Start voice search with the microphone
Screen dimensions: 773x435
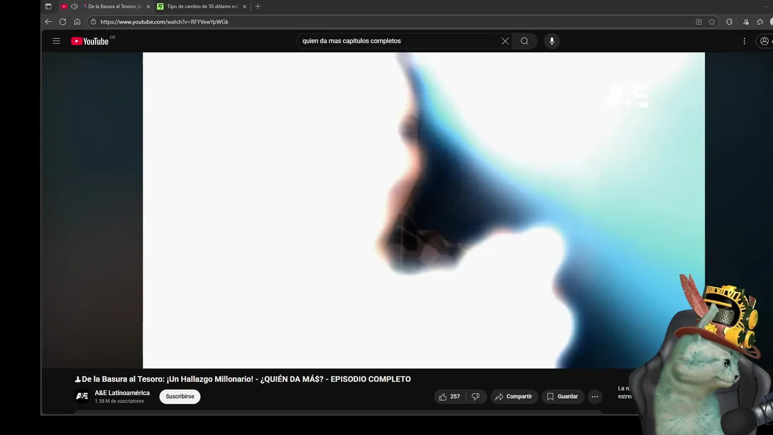(x=551, y=41)
